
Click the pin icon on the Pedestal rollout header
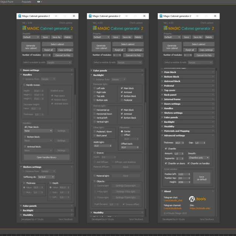click(213, 86)
